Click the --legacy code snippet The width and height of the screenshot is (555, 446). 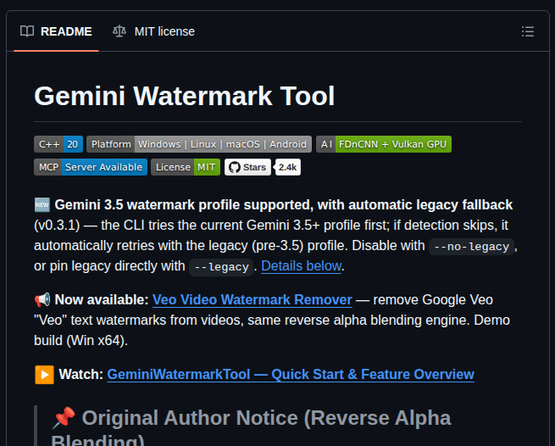pyautogui.click(x=221, y=267)
